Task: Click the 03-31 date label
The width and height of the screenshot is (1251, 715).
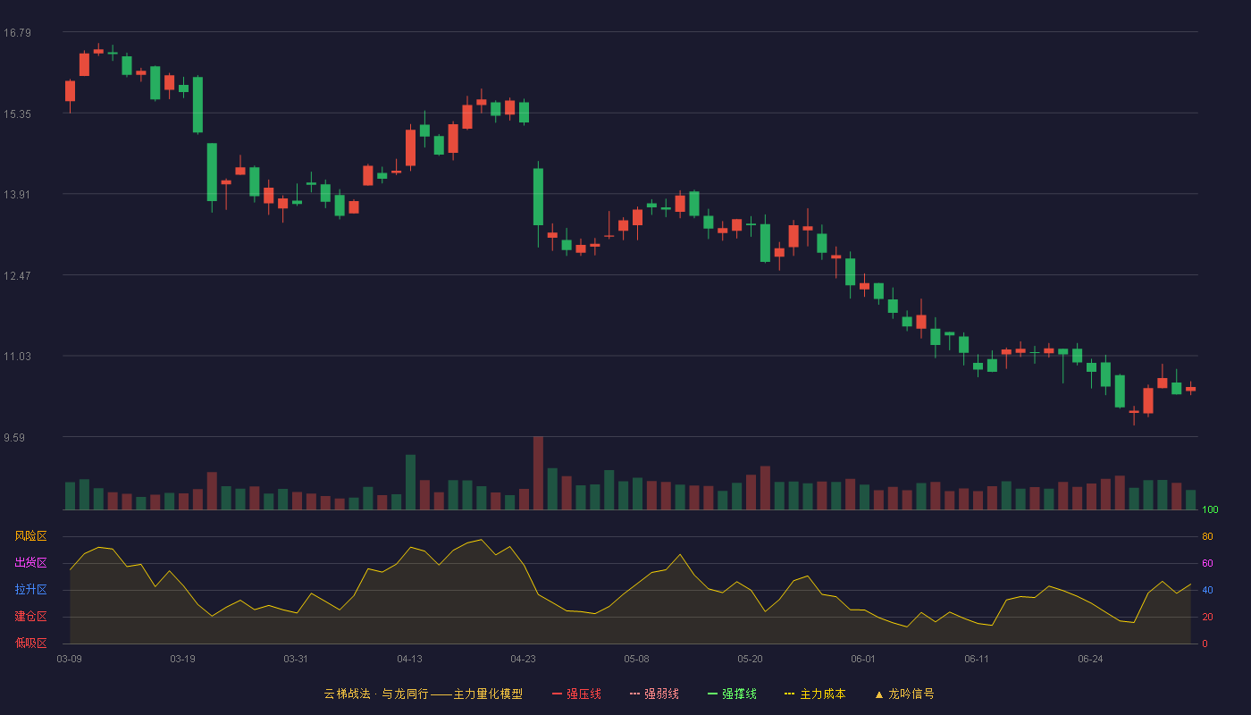Action: point(296,659)
